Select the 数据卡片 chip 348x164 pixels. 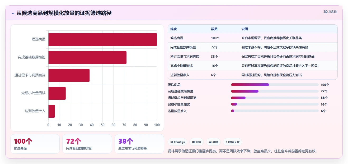[x=232, y=142]
